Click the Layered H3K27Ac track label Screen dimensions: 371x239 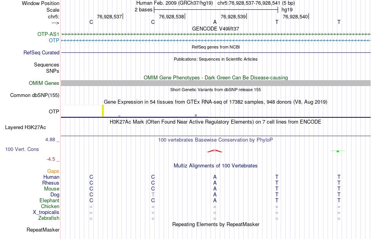[25, 128]
